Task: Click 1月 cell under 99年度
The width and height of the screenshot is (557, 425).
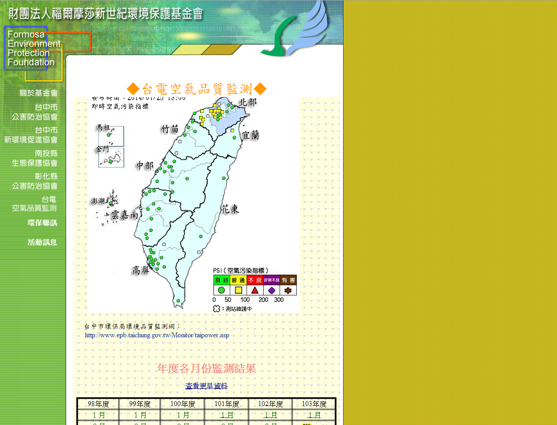Action: 140,415
